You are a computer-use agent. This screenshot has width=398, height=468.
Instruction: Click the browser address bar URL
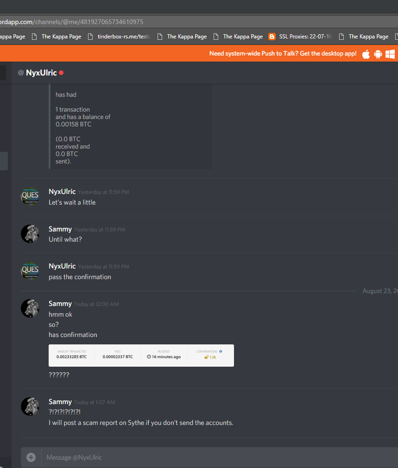coord(72,22)
